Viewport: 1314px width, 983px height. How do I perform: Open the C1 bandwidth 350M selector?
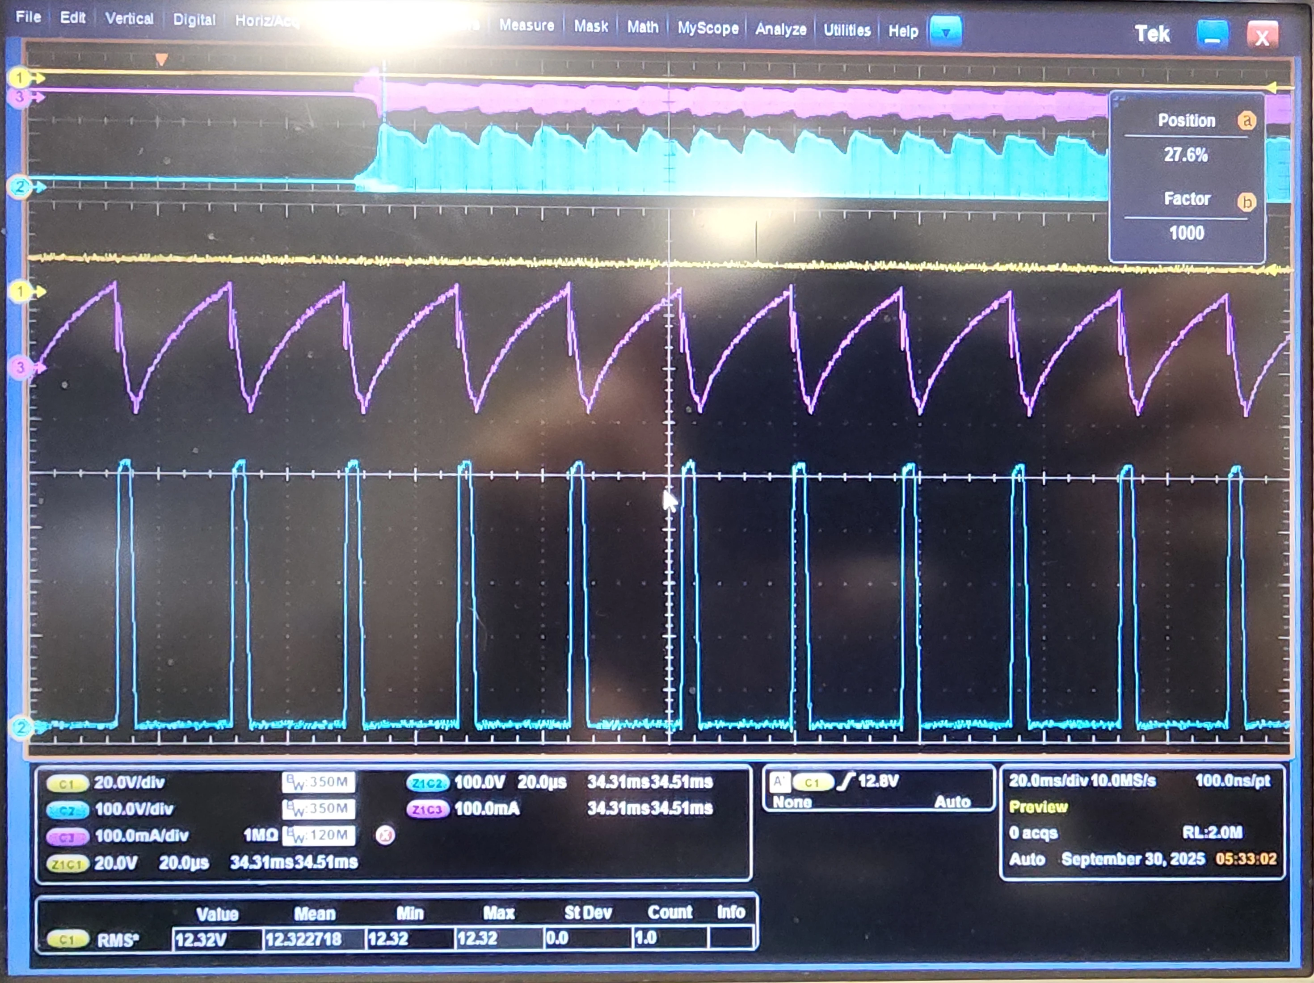coord(319,782)
